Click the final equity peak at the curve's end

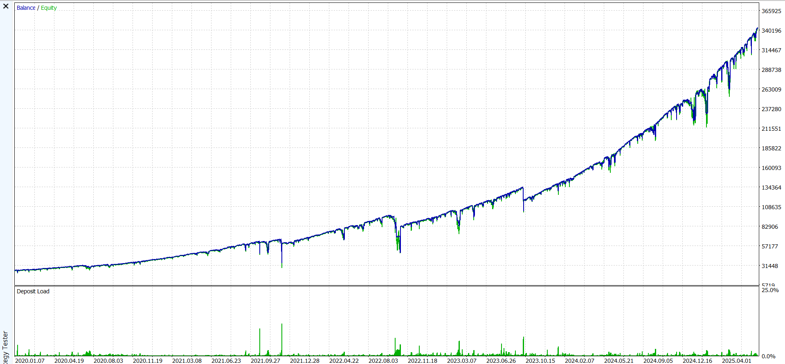coord(757,29)
